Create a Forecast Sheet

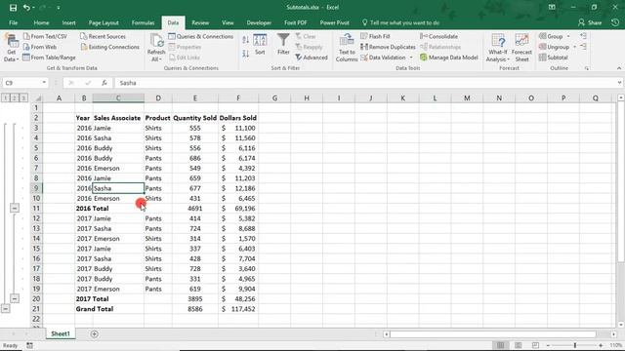pyautogui.click(x=521, y=48)
